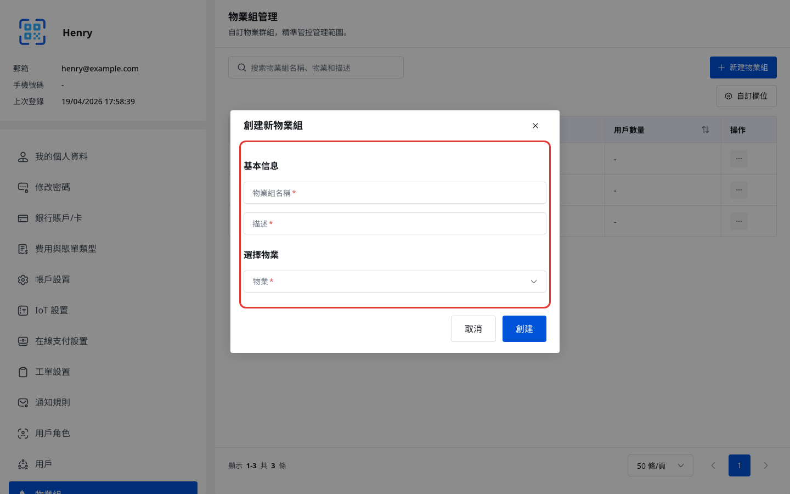
Task: Select page 1 in pagination
Action: (740, 465)
